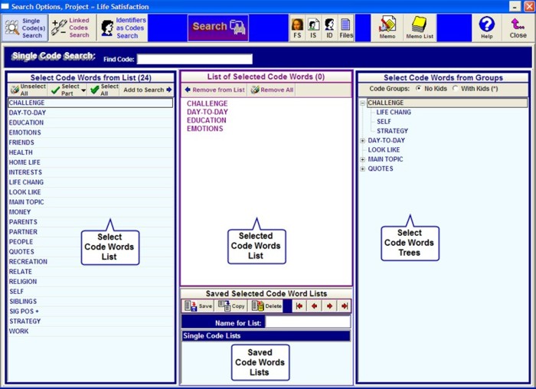536x389 pixels.
Task: Open the Files icon in toolbar
Action: tap(346, 28)
